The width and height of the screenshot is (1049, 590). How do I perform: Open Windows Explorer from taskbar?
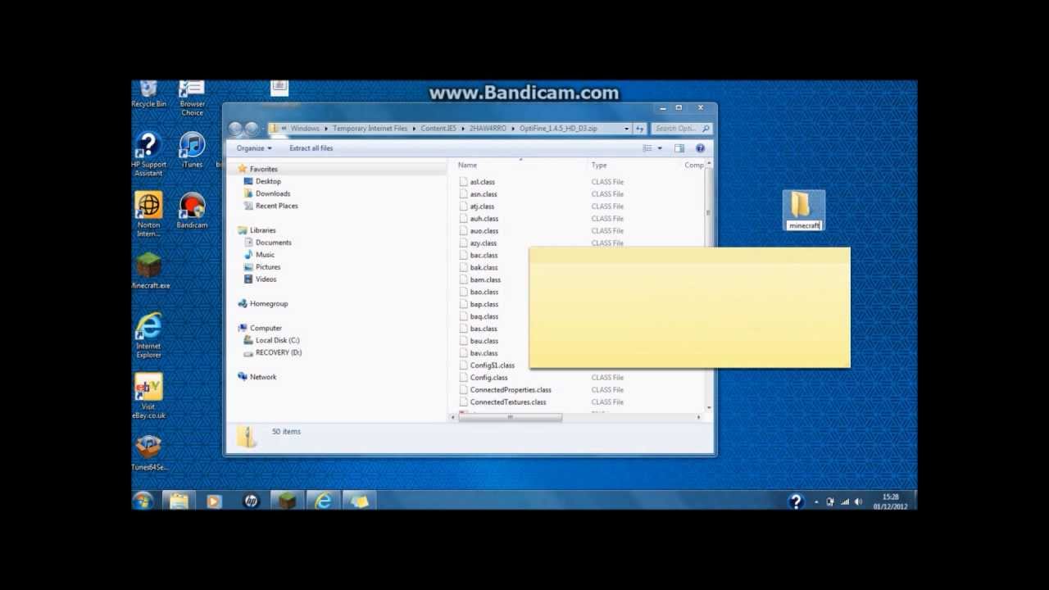(x=179, y=501)
